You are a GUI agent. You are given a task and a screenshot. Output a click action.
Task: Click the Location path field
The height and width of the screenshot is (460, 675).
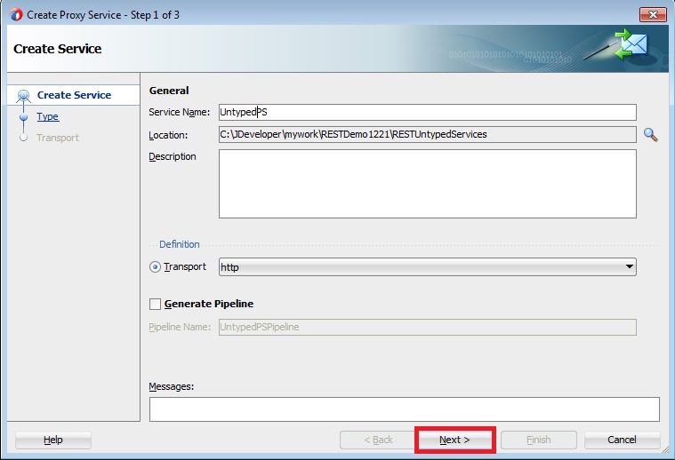(x=427, y=135)
